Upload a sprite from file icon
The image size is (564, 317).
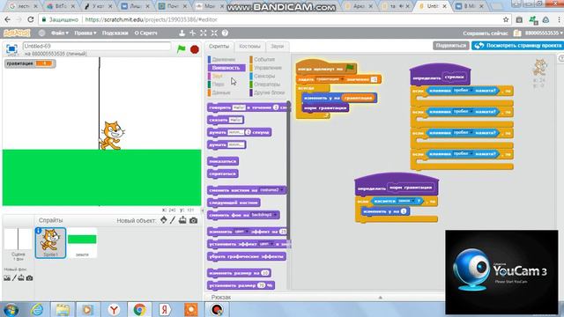coord(182,220)
